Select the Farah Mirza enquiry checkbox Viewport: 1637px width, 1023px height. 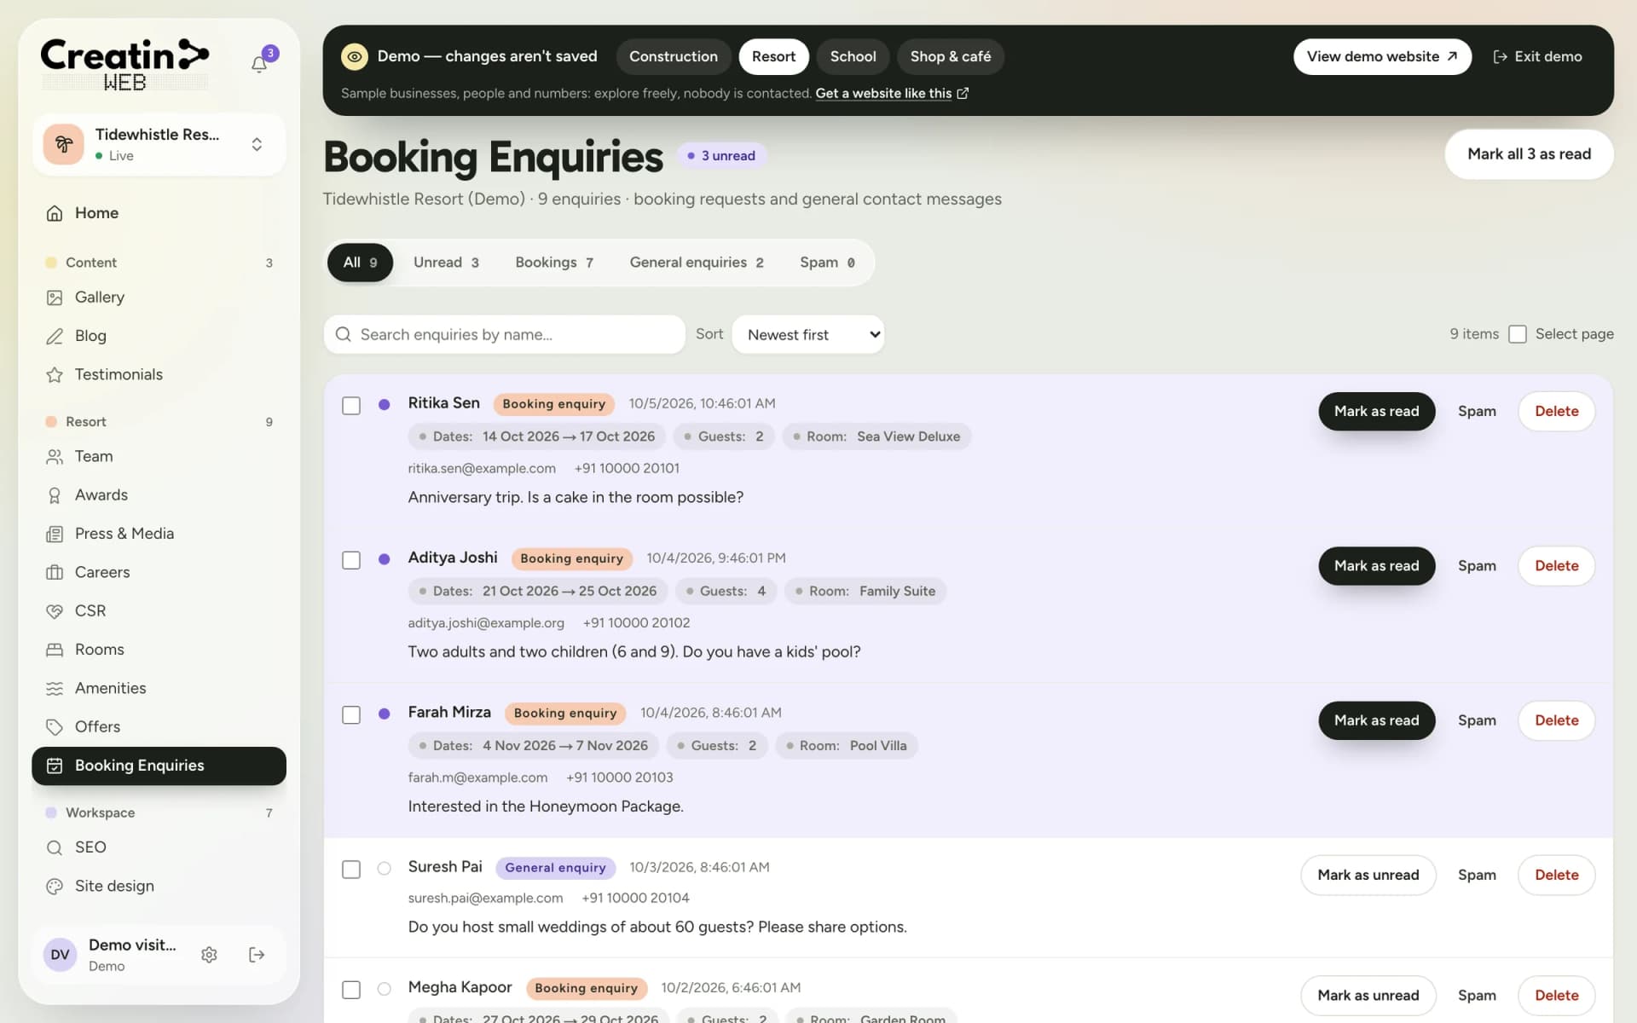pos(351,714)
